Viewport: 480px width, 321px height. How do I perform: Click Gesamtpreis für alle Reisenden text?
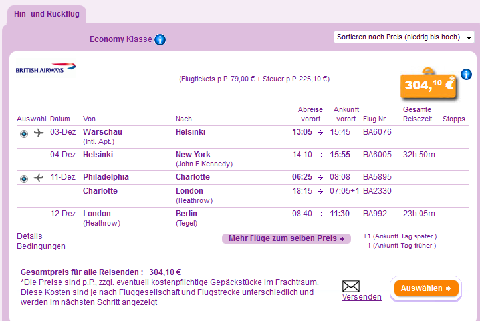(82, 272)
